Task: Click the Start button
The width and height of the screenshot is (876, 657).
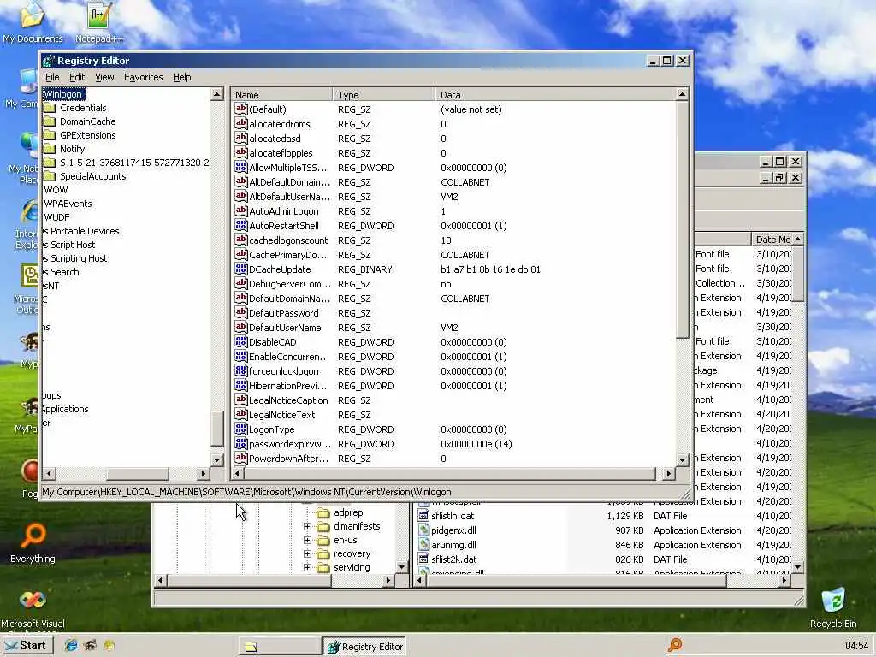Action: (x=27, y=645)
